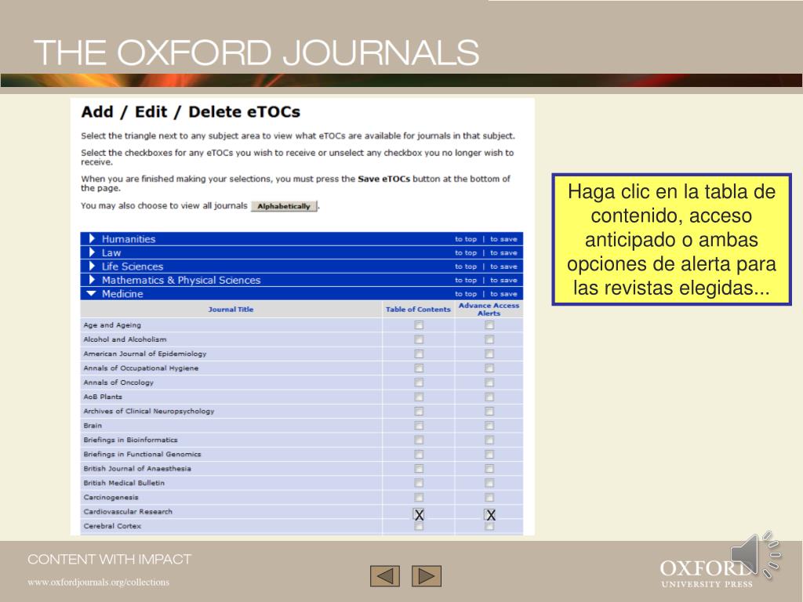This screenshot has width=803, height=602.
Task: Check Table of Contents for Carcinogenesis
Action: click(419, 497)
